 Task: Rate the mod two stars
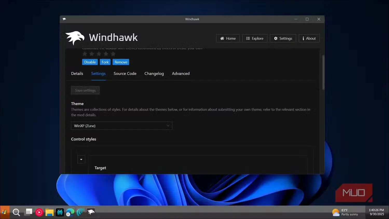click(92, 54)
